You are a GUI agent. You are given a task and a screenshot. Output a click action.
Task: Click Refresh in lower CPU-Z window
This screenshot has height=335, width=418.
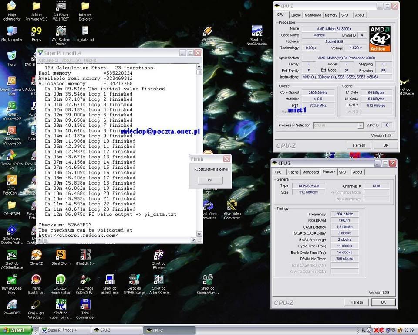(357, 302)
